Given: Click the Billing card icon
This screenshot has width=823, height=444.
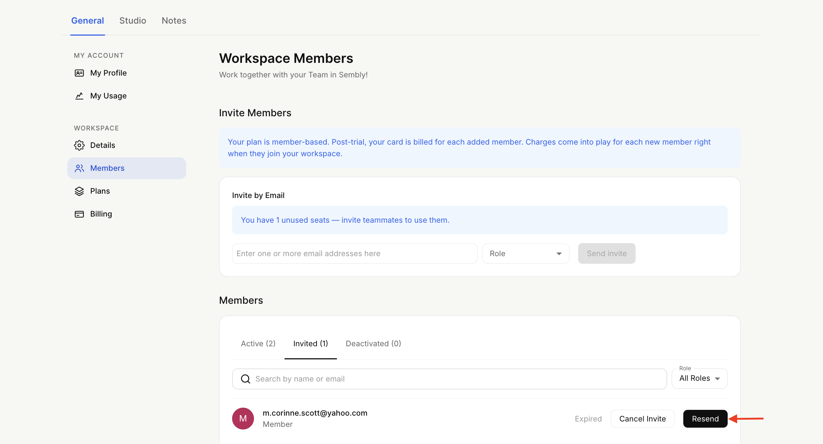Looking at the screenshot, I should (79, 214).
